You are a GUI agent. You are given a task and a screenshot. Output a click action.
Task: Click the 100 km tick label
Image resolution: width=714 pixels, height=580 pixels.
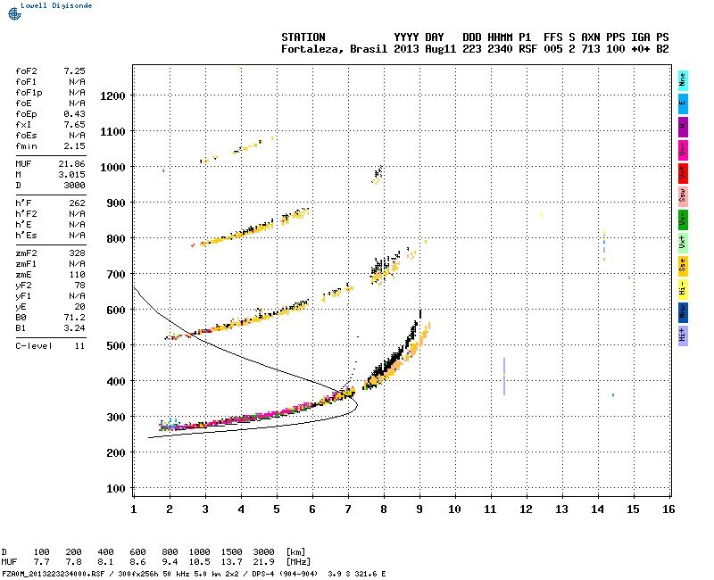pos(116,488)
